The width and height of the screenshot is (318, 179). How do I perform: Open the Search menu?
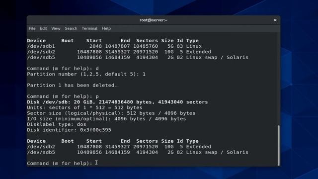pos(71,28)
